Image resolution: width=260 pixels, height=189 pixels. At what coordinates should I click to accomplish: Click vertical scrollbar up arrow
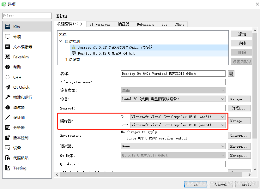coord(255,30)
